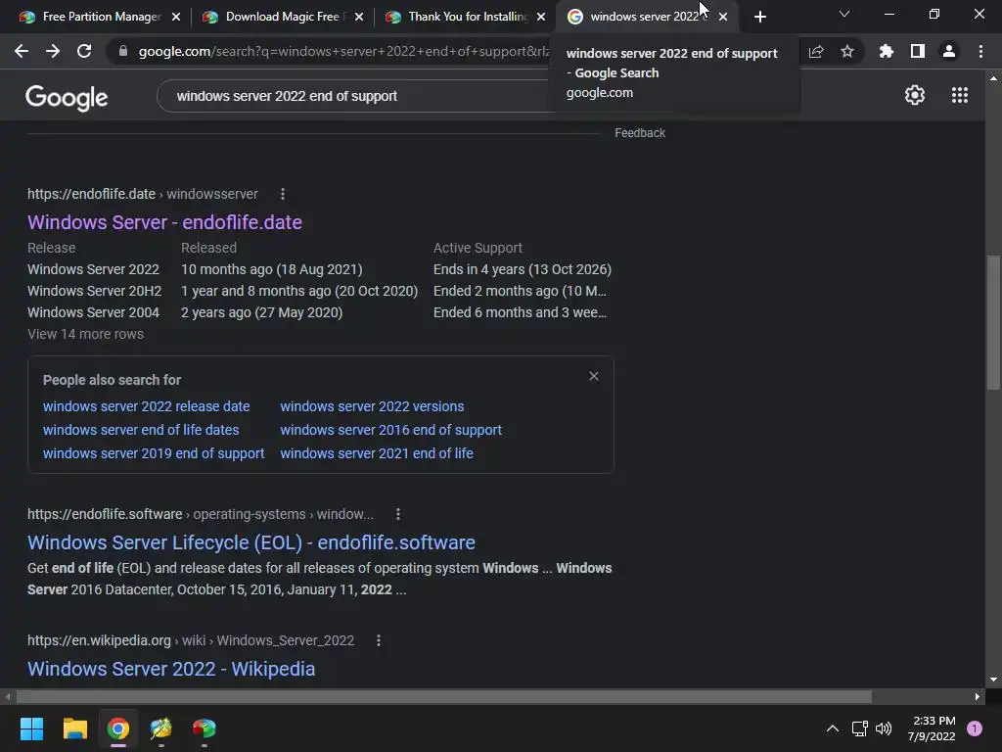Image resolution: width=1002 pixels, height=752 pixels.
Task: Close the Download Magic Free tab
Action: 359,17
